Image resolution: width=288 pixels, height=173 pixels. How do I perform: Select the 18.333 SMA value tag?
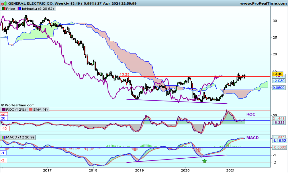[x=279, y=123]
